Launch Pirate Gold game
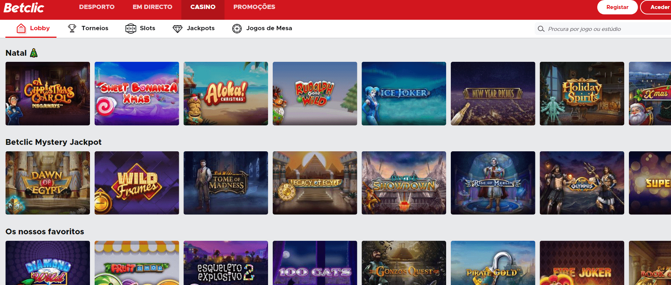Screen dimensions: 671x285 (x=493, y=263)
